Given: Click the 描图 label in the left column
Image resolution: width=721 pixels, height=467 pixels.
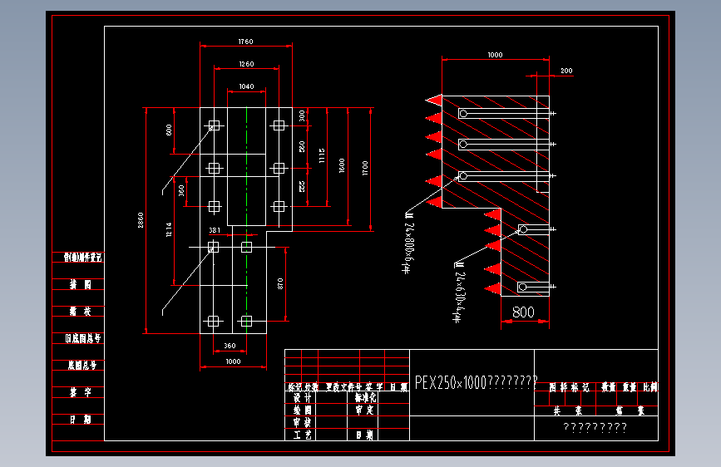Looking at the screenshot, I should click(x=81, y=285).
